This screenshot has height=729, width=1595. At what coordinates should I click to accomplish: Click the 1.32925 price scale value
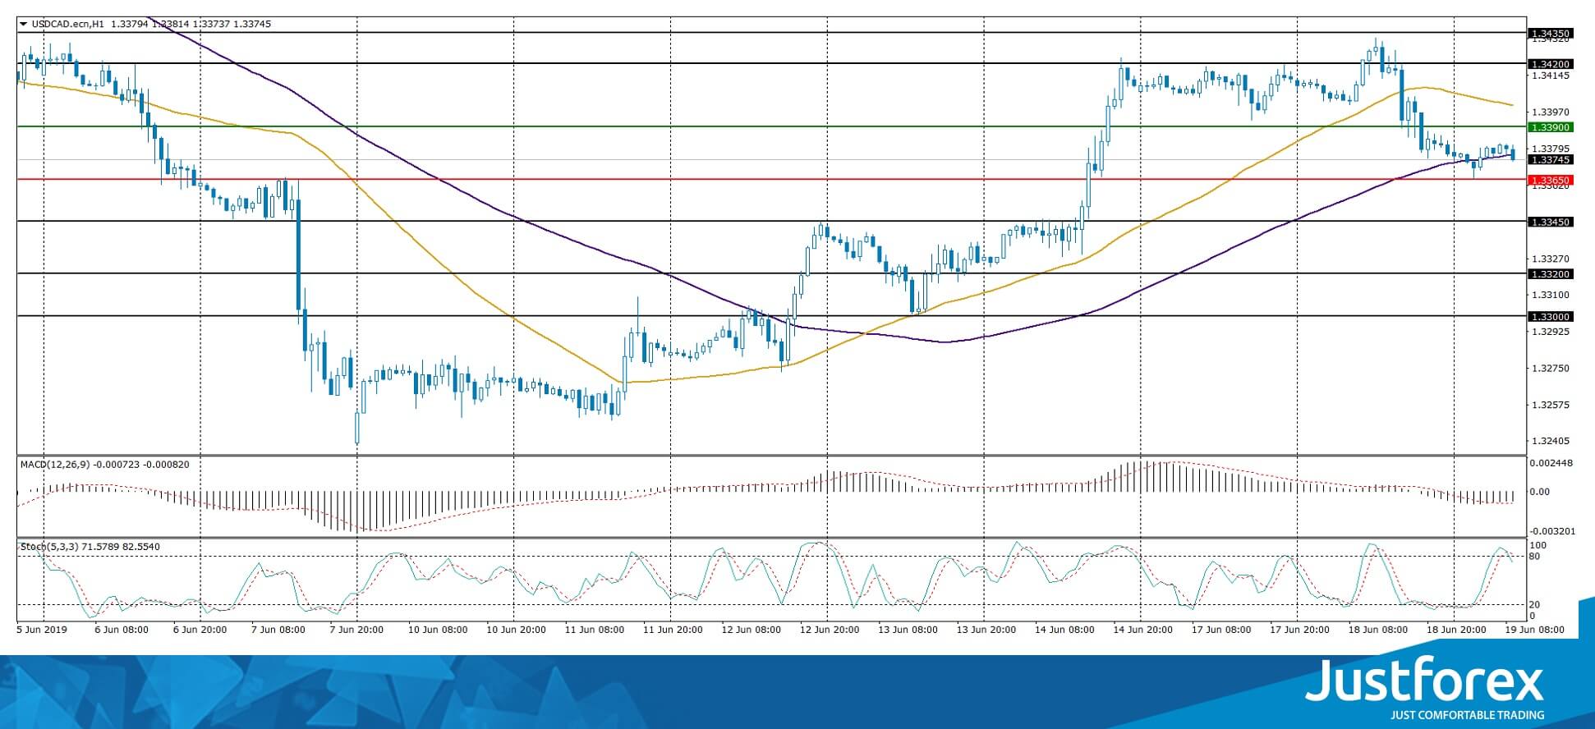tap(1551, 332)
